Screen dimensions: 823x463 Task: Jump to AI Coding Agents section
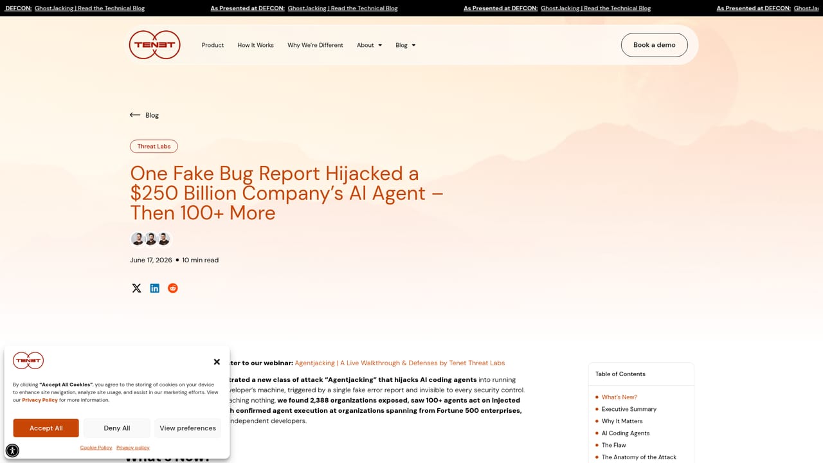(x=626, y=433)
